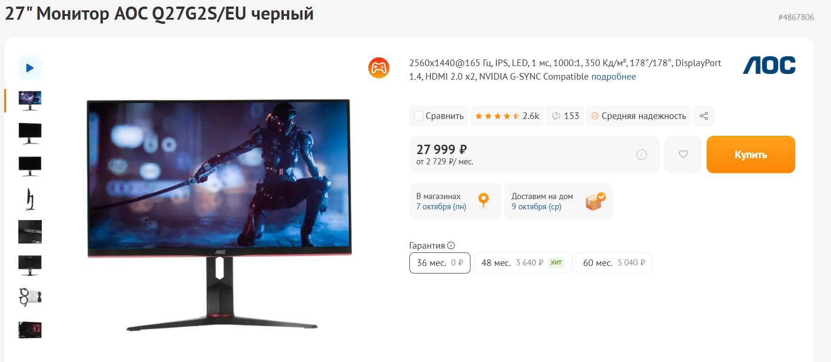Click the orange Купить button
The height and width of the screenshot is (362, 831).
(x=751, y=155)
